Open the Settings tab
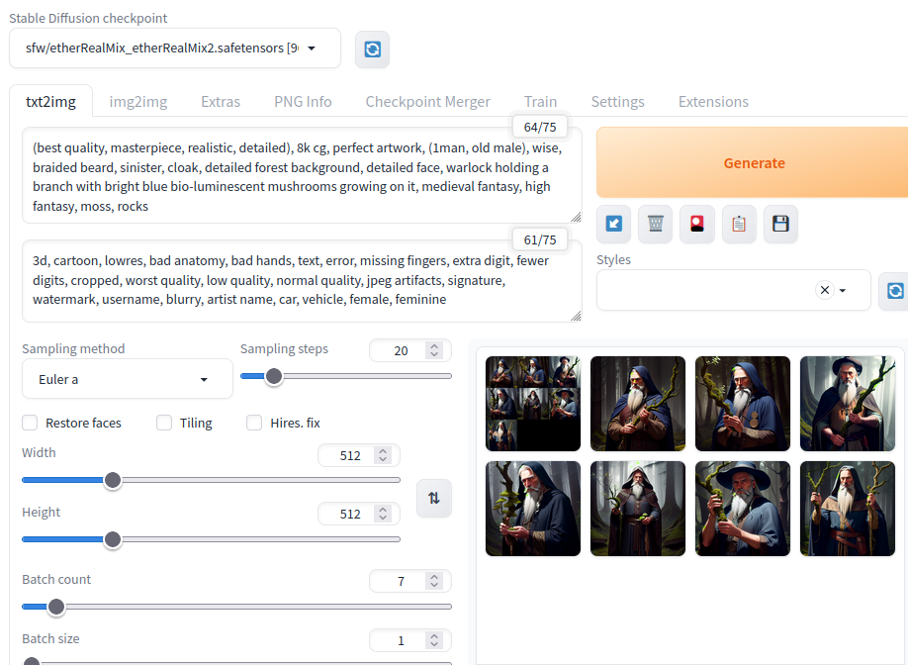 pos(617,102)
